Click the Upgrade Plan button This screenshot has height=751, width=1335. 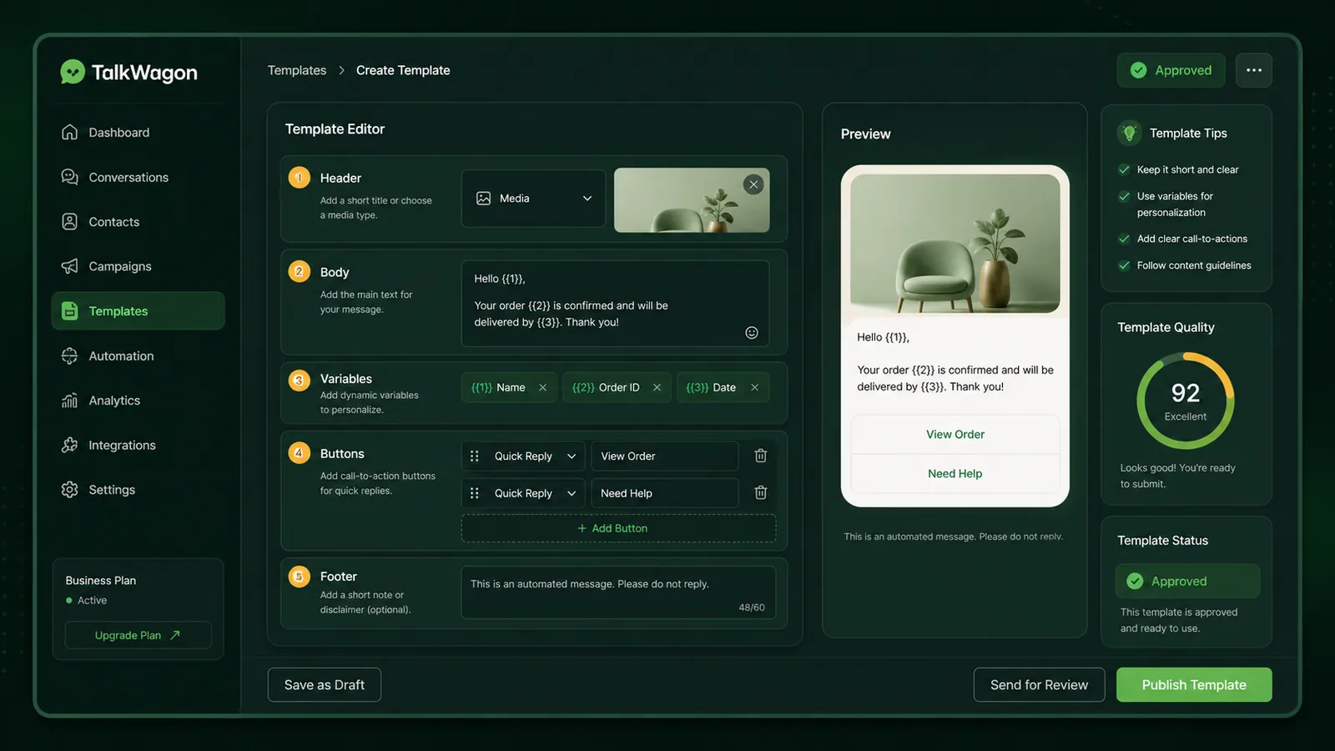tap(139, 635)
